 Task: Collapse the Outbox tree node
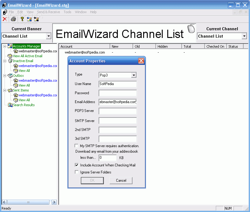click(5, 76)
